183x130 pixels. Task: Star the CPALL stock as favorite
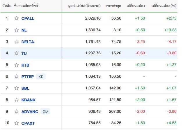click(17, 18)
